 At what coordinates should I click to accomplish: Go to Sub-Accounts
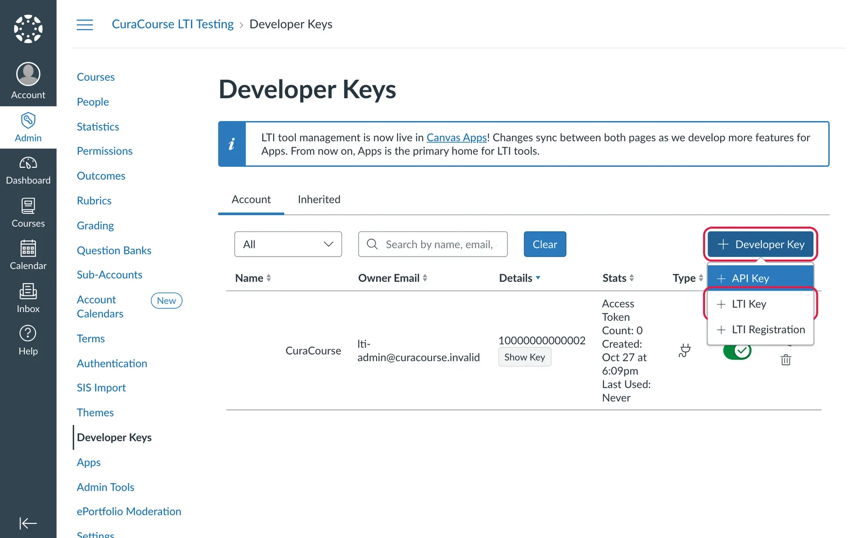pyautogui.click(x=109, y=275)
